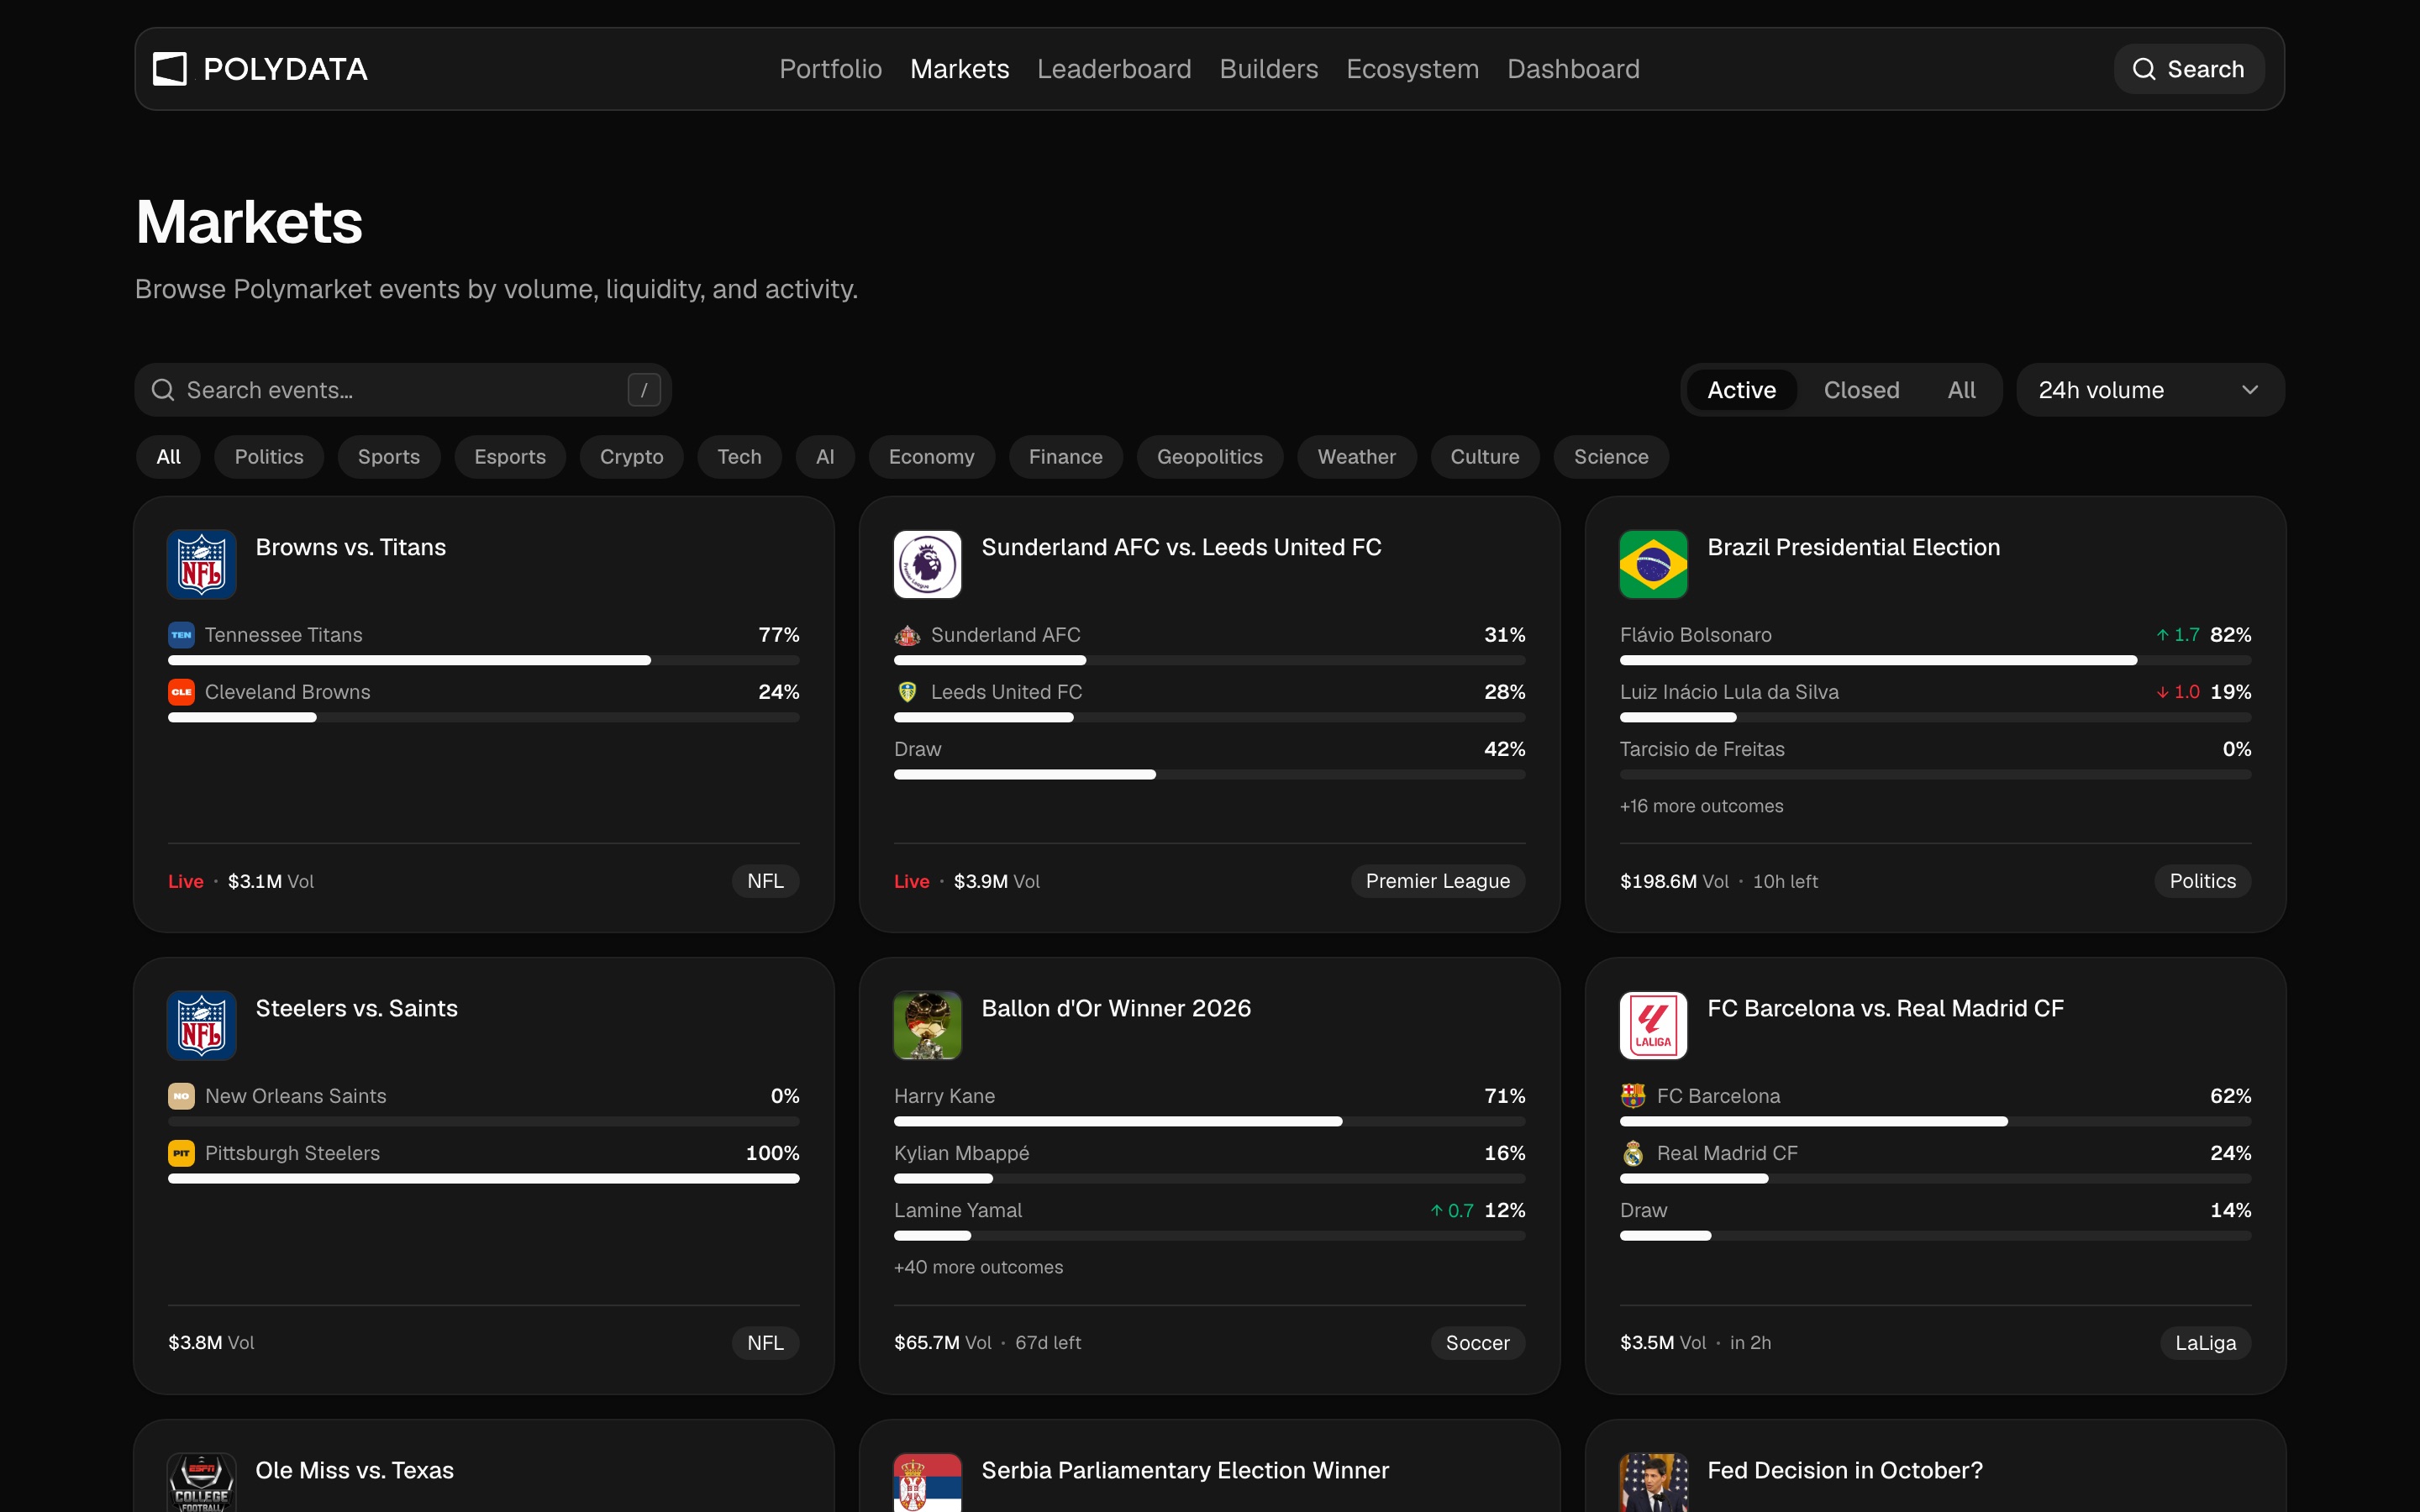Click the Cleveland Browns team badge

tap(181, 692)
